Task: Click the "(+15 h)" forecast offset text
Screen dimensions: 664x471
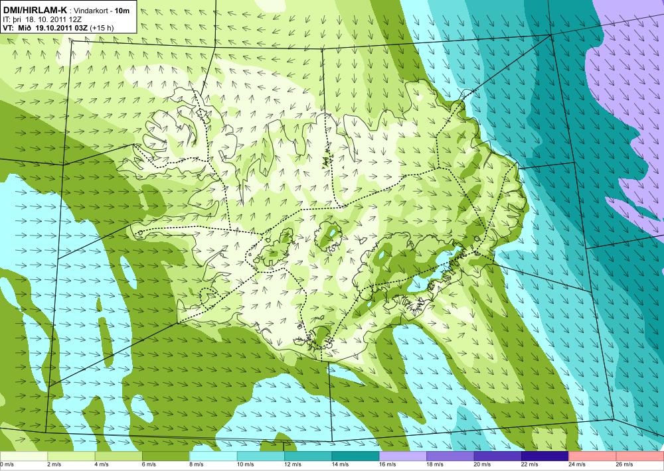Action: tap(102, 29)
